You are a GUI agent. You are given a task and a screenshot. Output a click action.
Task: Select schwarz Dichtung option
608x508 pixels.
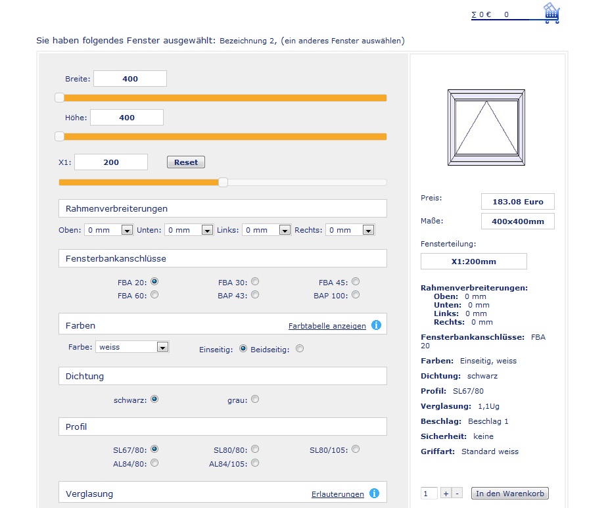tap(154, 399)
